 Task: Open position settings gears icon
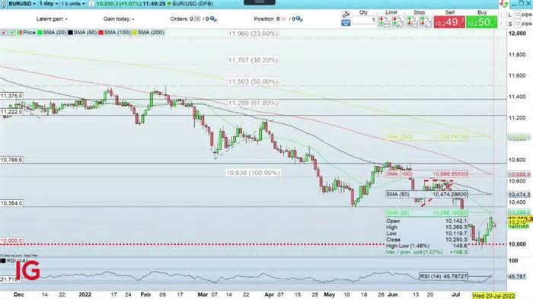pyautogui.click(x=299, y=19)
